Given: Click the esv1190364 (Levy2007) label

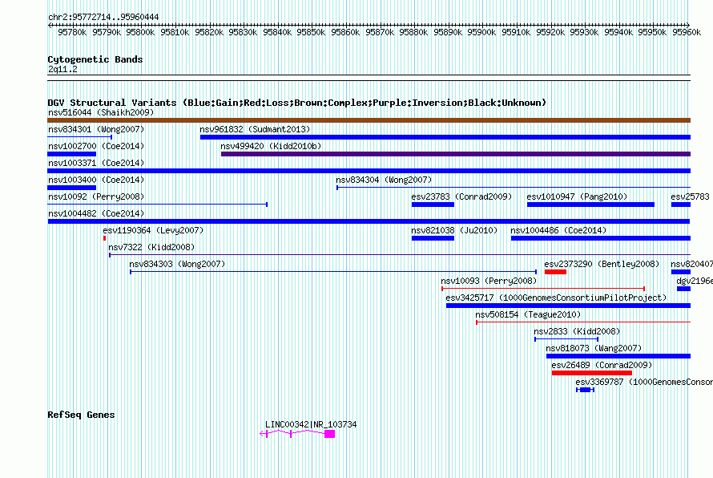Looking at the screenshot, I should tap(153, 230).
